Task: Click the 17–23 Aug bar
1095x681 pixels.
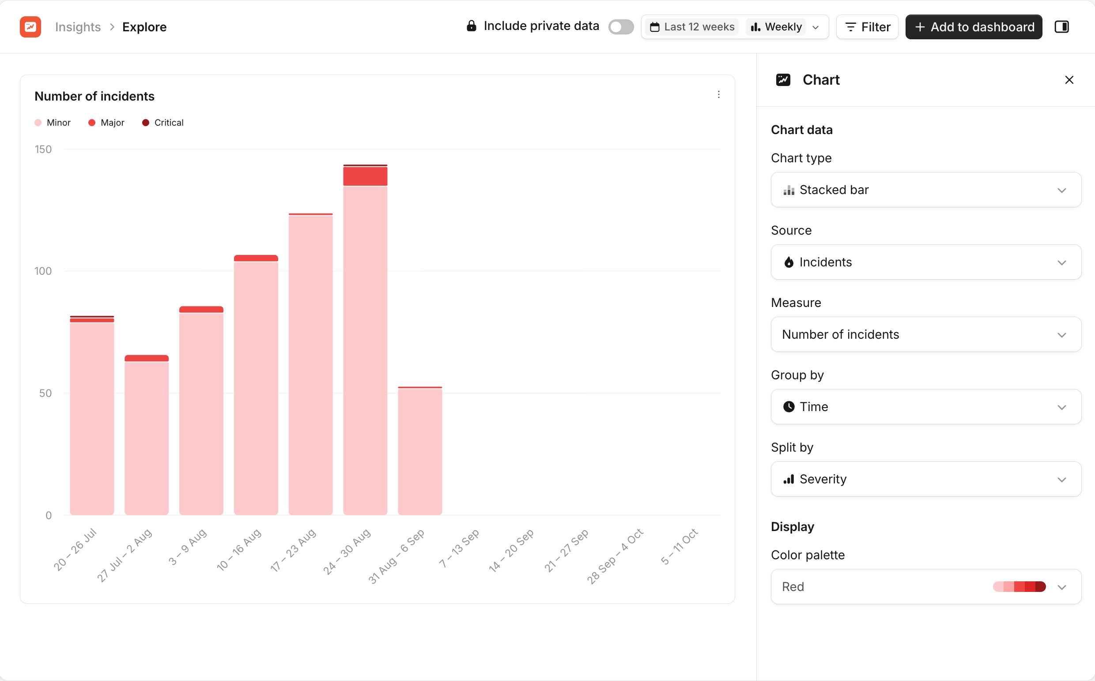Action: pos(310,364)
